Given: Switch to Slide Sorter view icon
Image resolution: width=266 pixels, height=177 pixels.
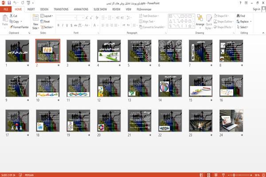Looking at the screenshot, I should pyautogui.click(x=209, y=175).
